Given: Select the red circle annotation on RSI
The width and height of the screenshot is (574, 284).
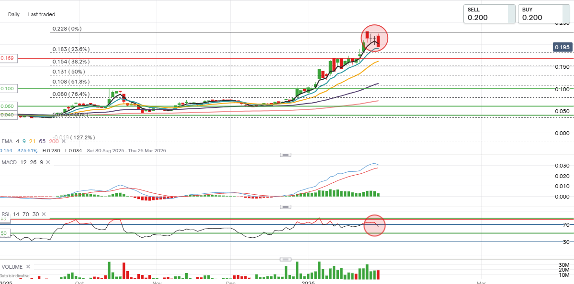Looking at the screenshot, I should coord(374,226).
